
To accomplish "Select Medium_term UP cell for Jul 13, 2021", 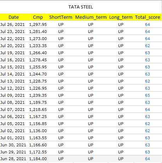I will coord(91,81).
